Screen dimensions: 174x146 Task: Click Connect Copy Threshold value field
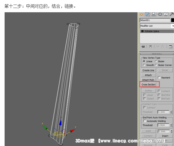pyautogui.click(x=163, y=112)
